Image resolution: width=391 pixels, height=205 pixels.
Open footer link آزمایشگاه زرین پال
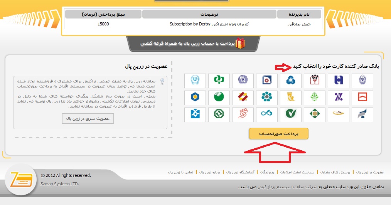240,172
